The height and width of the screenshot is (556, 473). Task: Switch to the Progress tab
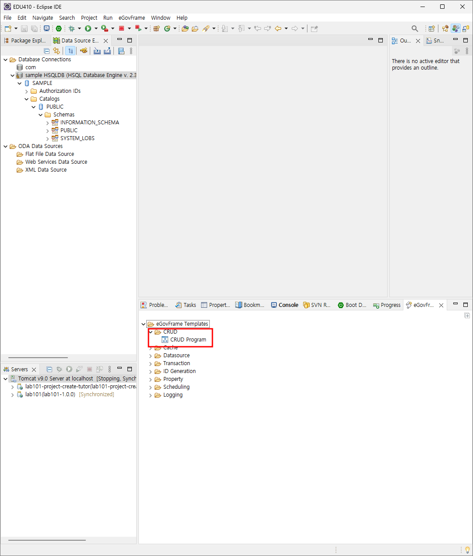point(387,305)
